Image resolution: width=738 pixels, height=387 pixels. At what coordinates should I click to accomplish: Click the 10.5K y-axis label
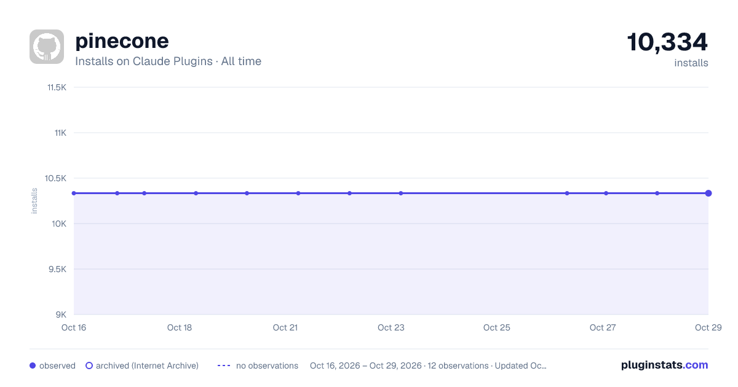pos(55,178)
